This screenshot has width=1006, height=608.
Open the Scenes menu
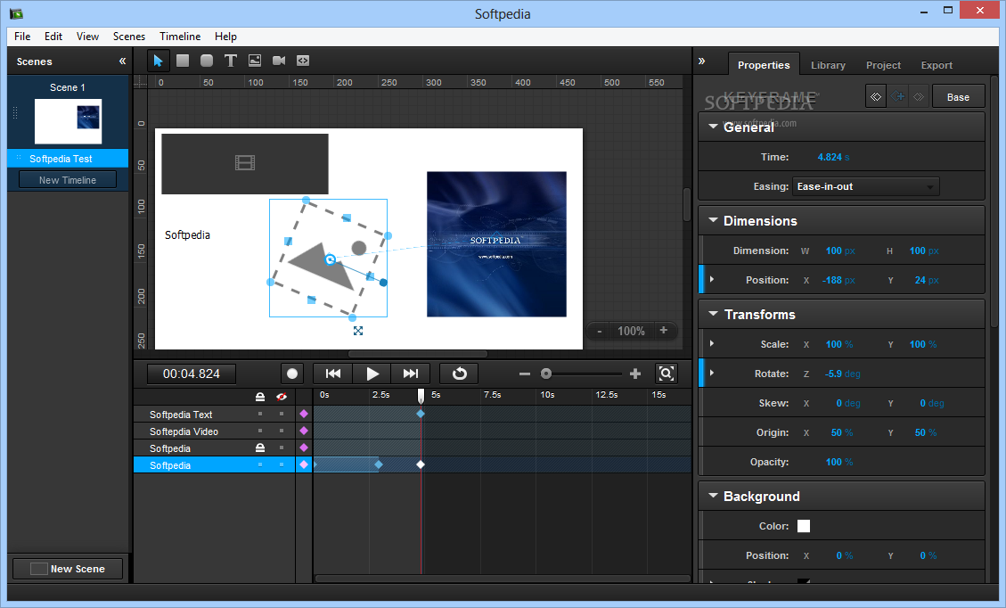[129, 37]
